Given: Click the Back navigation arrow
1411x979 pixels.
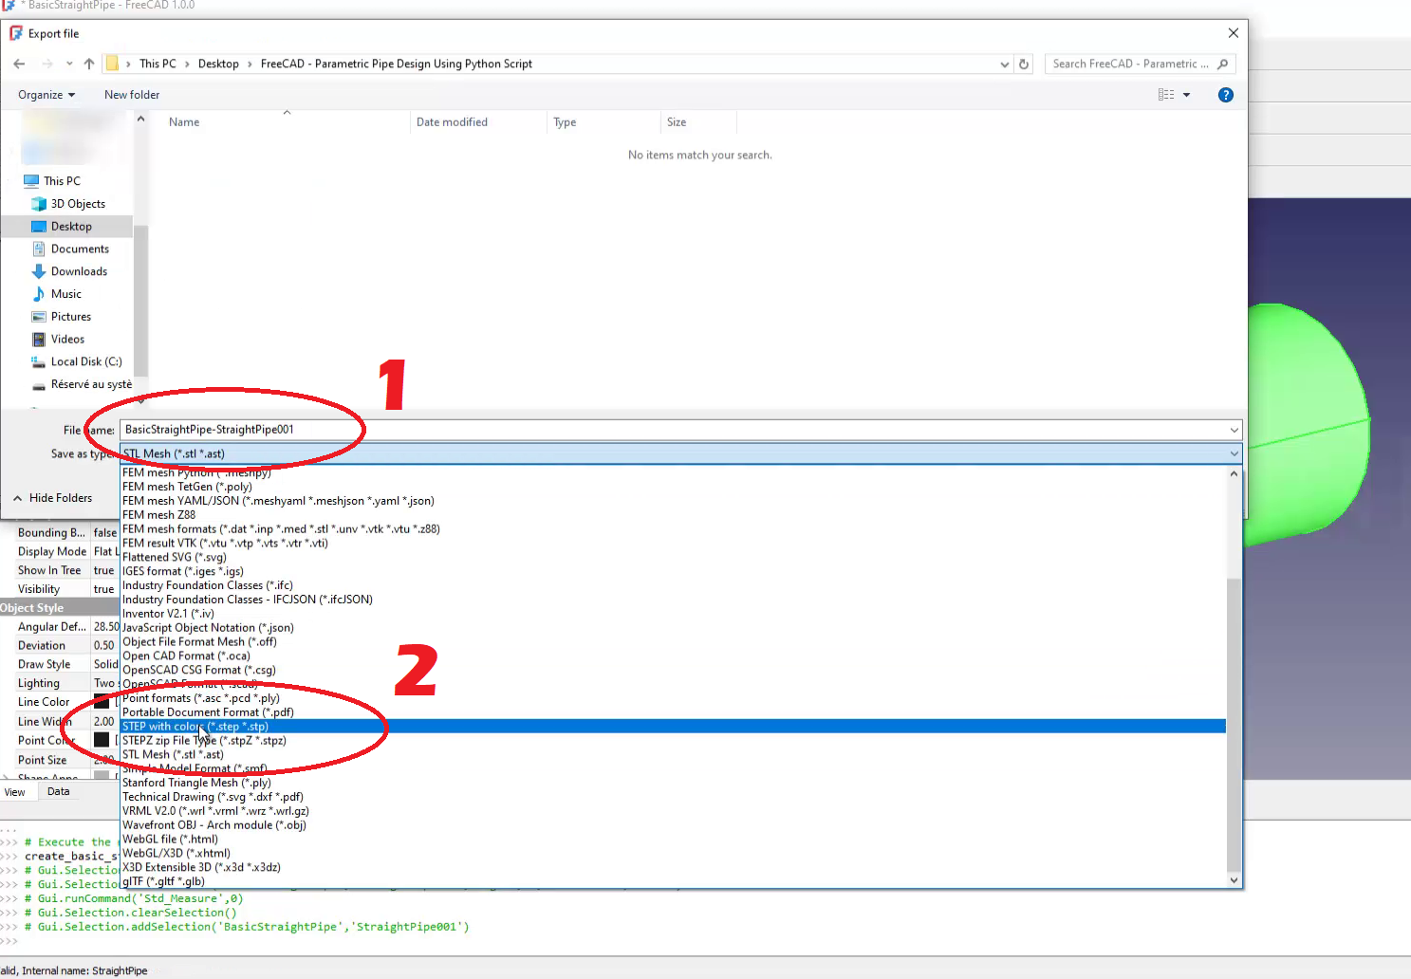Looking at the screenshot, I should [x=19, y=64].
